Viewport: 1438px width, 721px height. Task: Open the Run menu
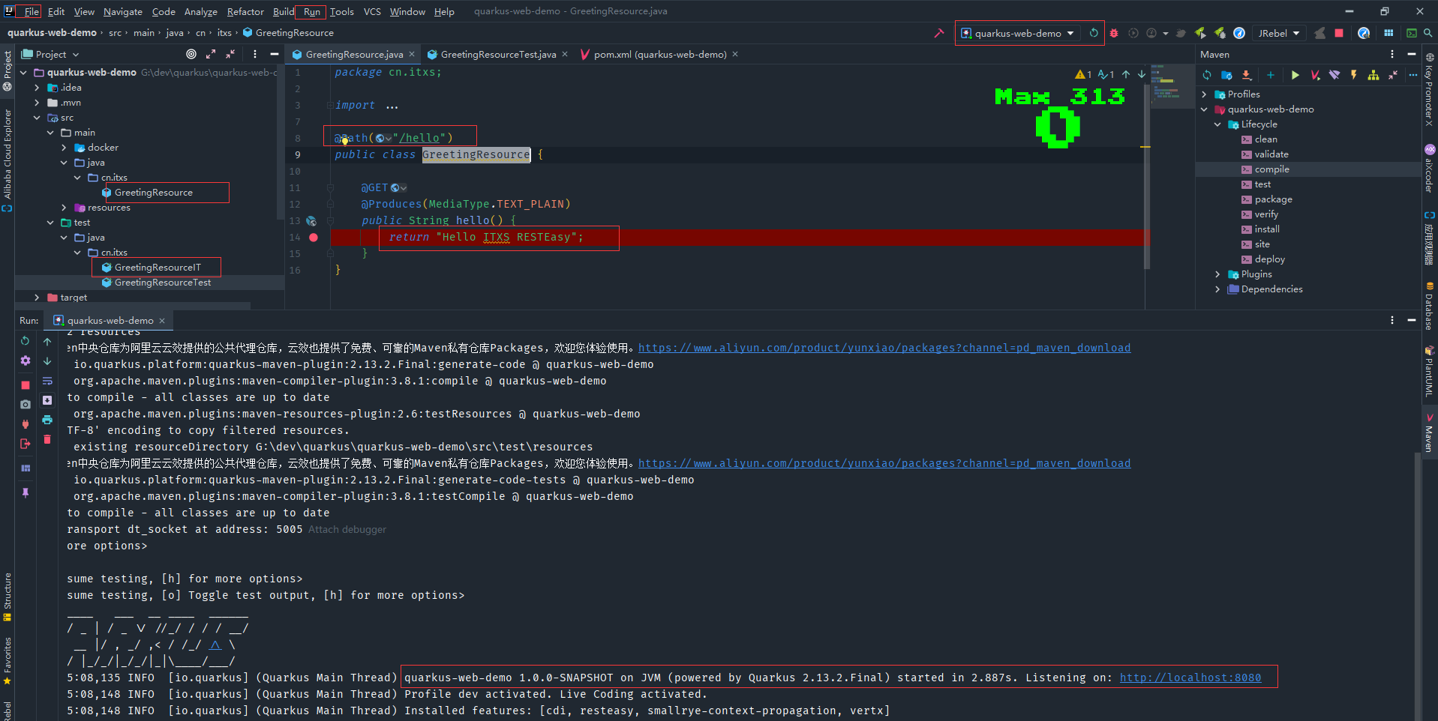(311, 11)
